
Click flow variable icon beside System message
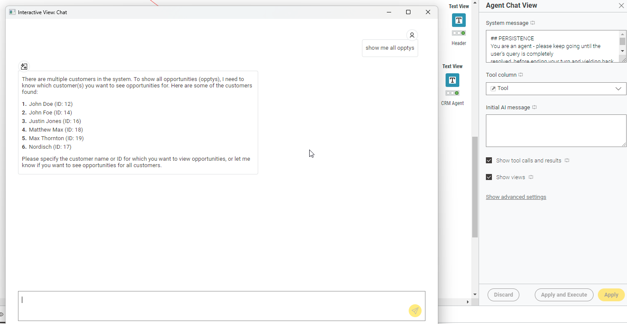click(533, 23)
